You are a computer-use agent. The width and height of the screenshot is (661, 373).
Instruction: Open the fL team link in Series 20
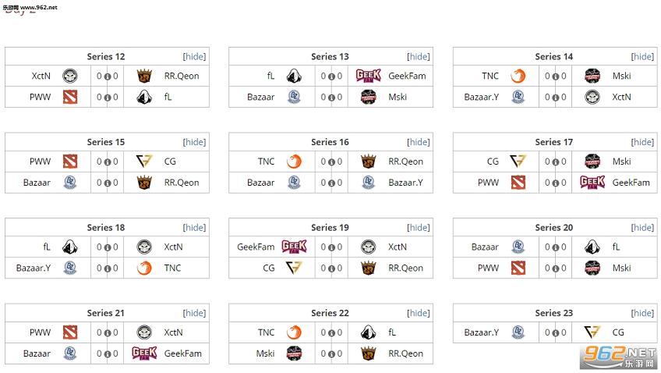point(616,247)
